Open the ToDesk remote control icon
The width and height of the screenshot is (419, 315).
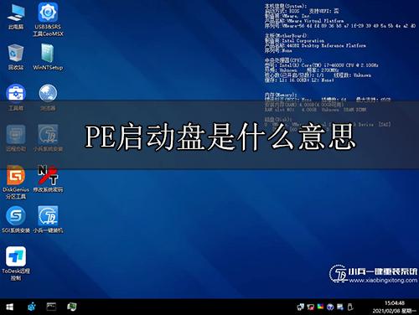pyautogui.click(x=16, y=264)
